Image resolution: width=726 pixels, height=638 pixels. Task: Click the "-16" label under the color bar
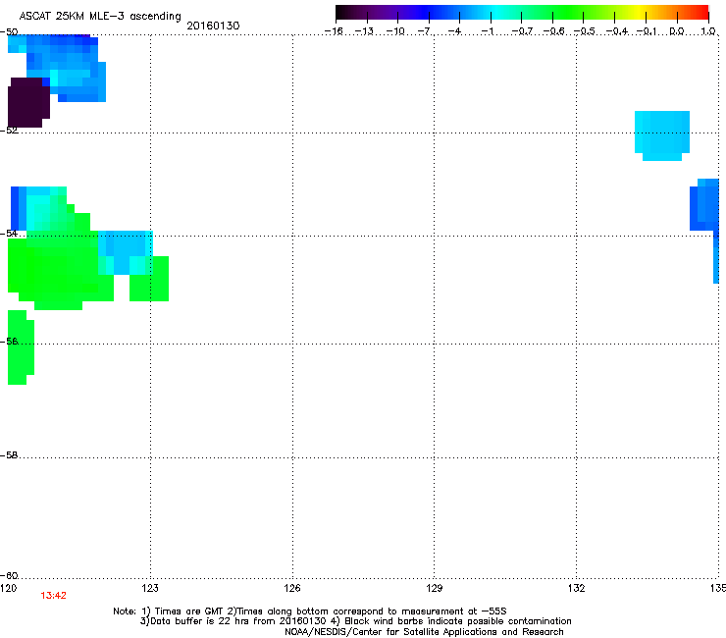point(334,31)
